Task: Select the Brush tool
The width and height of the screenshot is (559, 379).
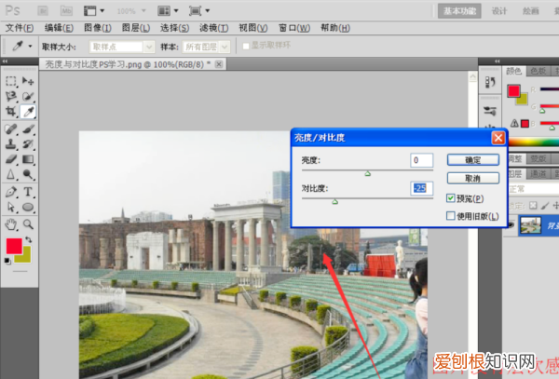Action: (28, 129)
